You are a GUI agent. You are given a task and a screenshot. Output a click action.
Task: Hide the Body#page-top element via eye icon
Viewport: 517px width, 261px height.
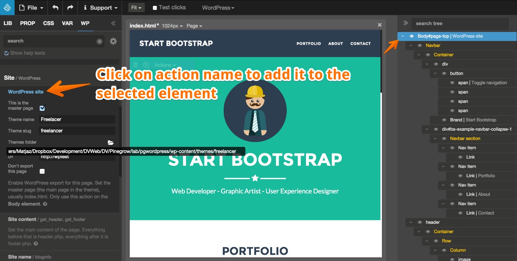coord(412,36)
